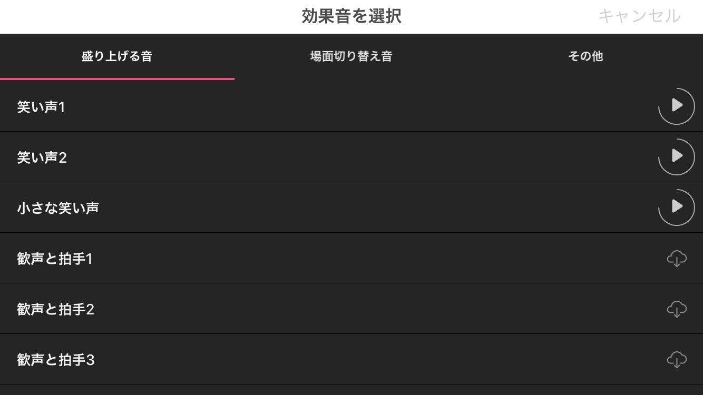Download the 歓声と拍手1 sound effect
Image resolution: width=703 pixels, height=395 pixels.
click(677, 259)
